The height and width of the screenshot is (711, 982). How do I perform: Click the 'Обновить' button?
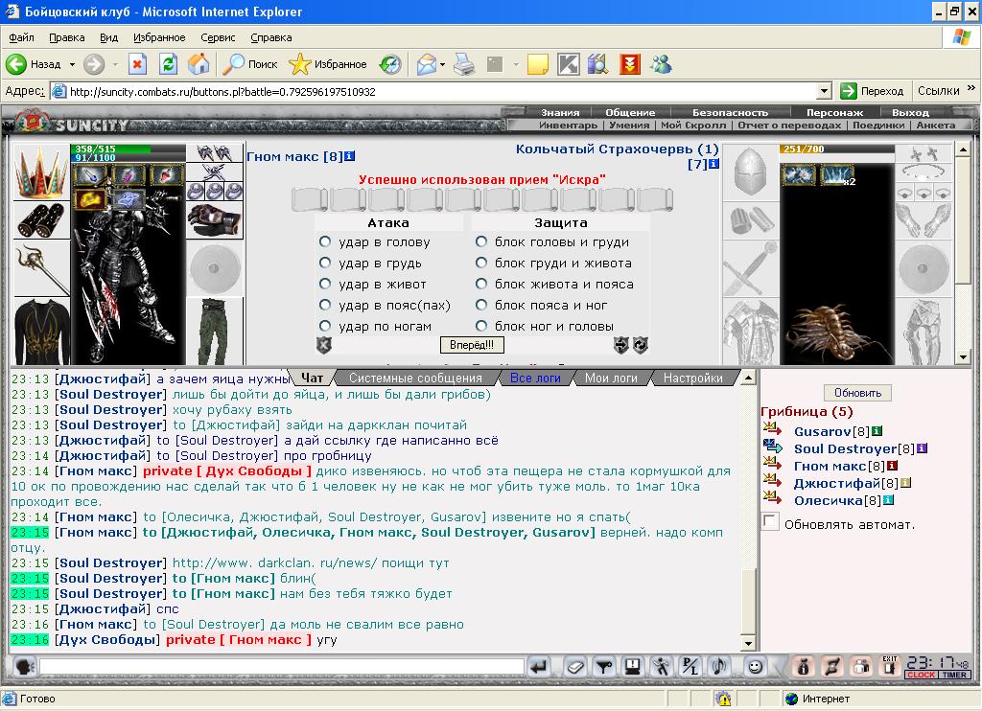(857, 393)
